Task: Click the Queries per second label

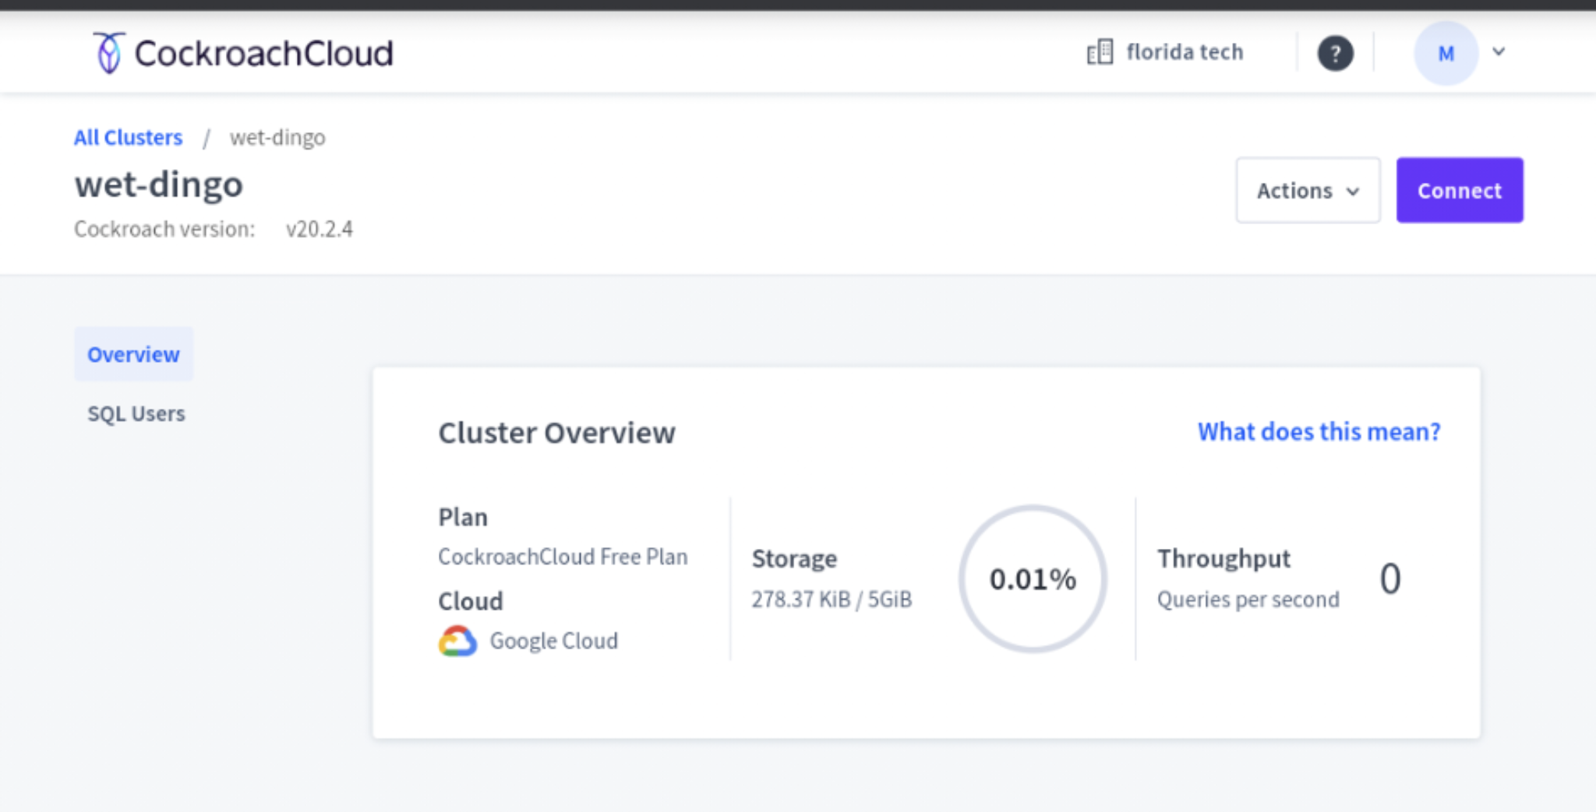Action: pos(1248,599)
